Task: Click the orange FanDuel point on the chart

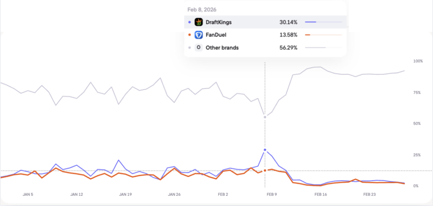Action: click(x=265, y=170)
